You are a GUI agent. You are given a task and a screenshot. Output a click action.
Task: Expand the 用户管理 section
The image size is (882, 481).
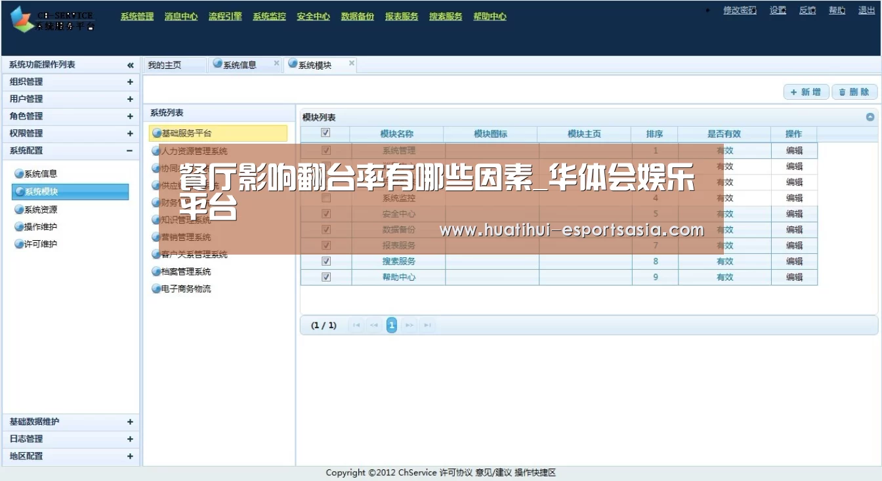130,99
